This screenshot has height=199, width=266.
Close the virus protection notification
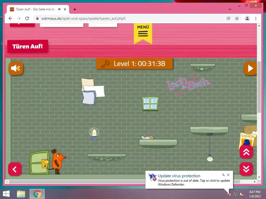click(228, 175)
